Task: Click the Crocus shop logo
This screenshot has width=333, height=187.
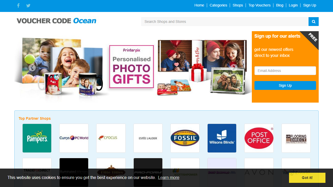Action: click(x=111, y=138)
